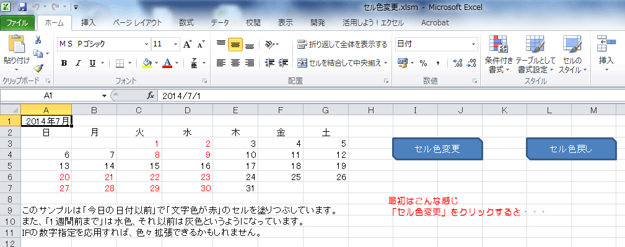Increase decimal places

pos(458,63)
